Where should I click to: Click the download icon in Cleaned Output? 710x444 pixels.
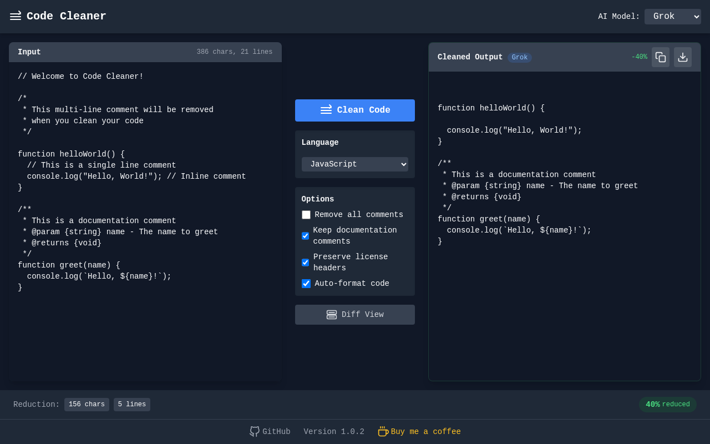[x=682, y=57]
